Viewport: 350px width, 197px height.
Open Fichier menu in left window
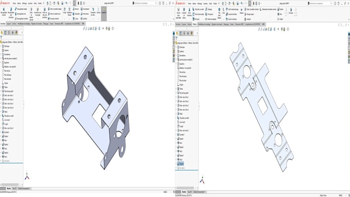click(14, 4)
